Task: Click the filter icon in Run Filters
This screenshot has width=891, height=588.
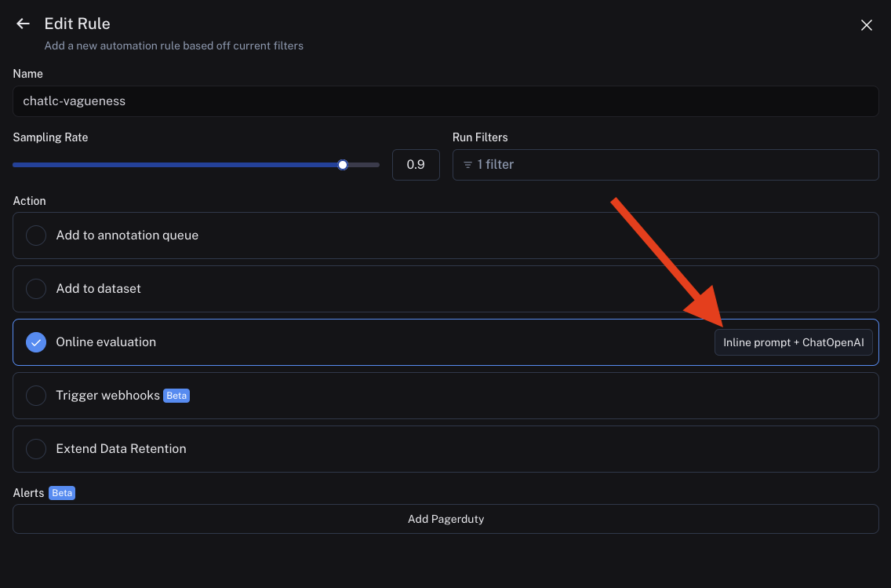Action: [x=467, y=165]
